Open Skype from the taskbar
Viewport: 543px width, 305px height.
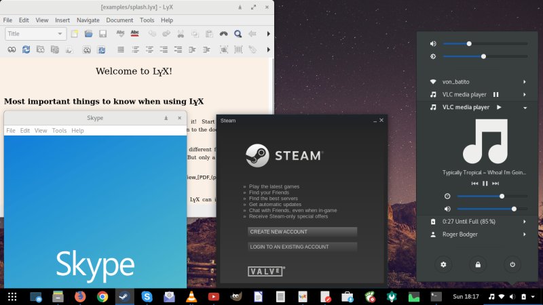[147, 297]
